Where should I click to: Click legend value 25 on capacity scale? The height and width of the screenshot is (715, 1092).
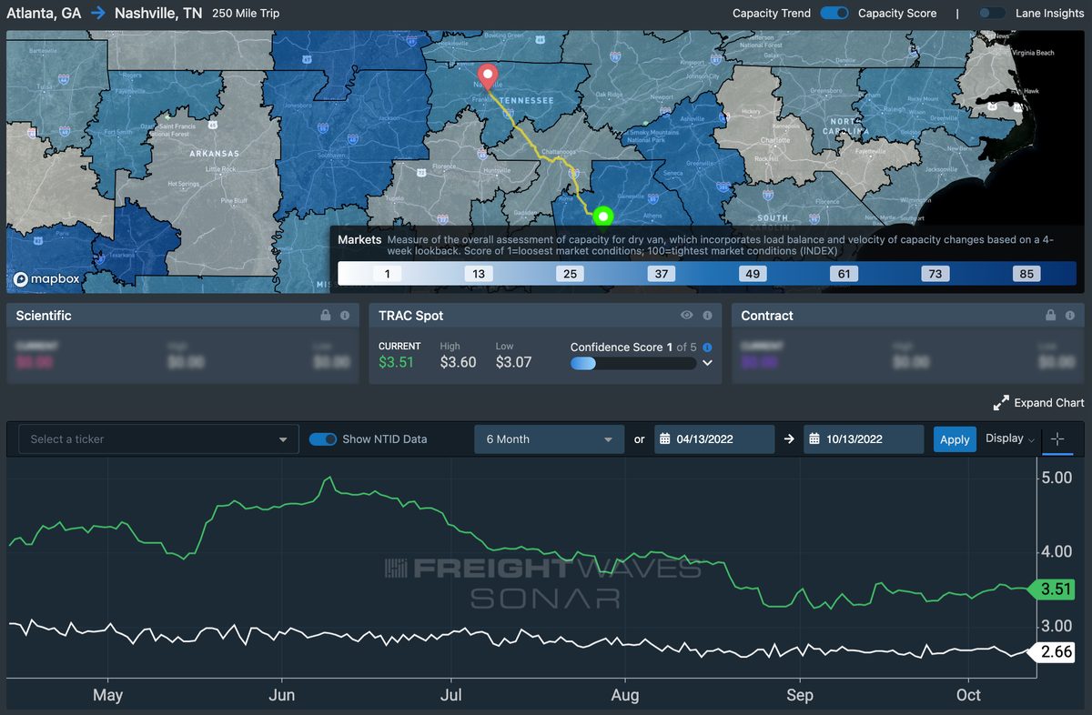570,274
